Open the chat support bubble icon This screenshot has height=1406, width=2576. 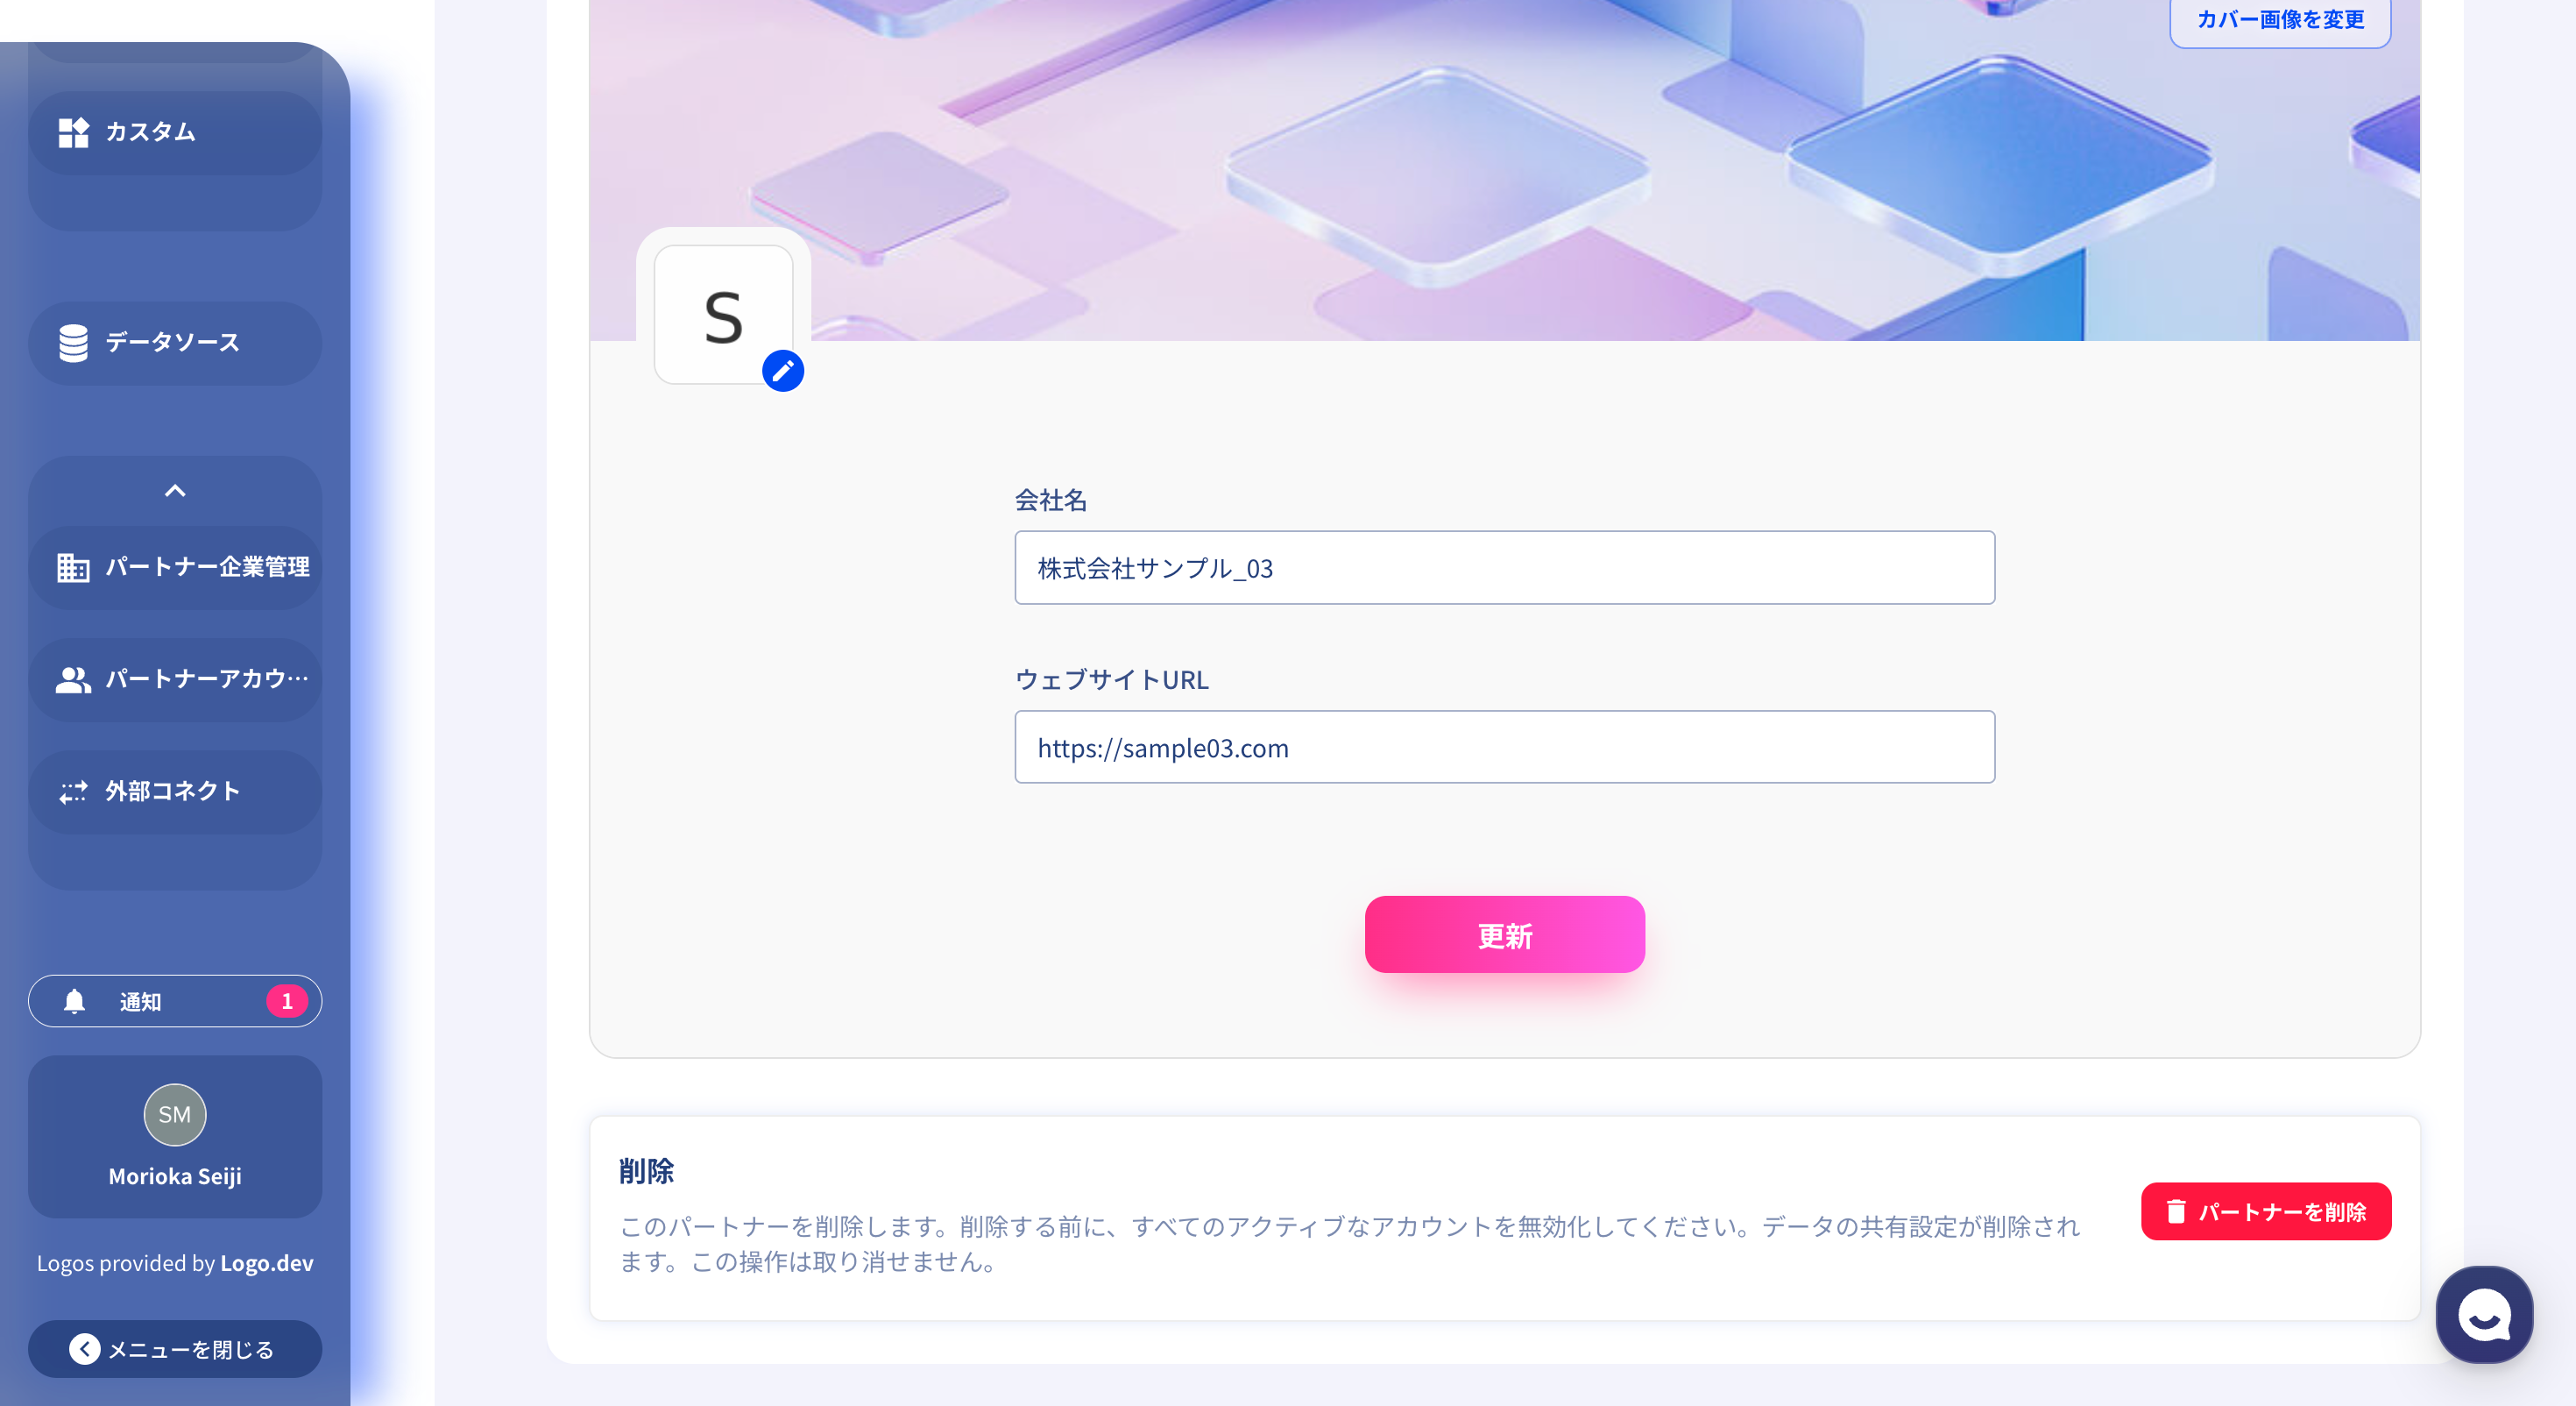pyautogui.click(x=2484, y=1314)
